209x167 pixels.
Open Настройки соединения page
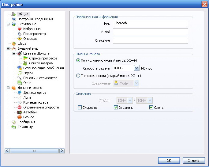(35, 19)
